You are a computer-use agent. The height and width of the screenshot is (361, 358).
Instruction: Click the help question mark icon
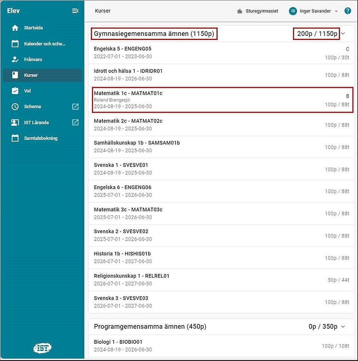348,11
